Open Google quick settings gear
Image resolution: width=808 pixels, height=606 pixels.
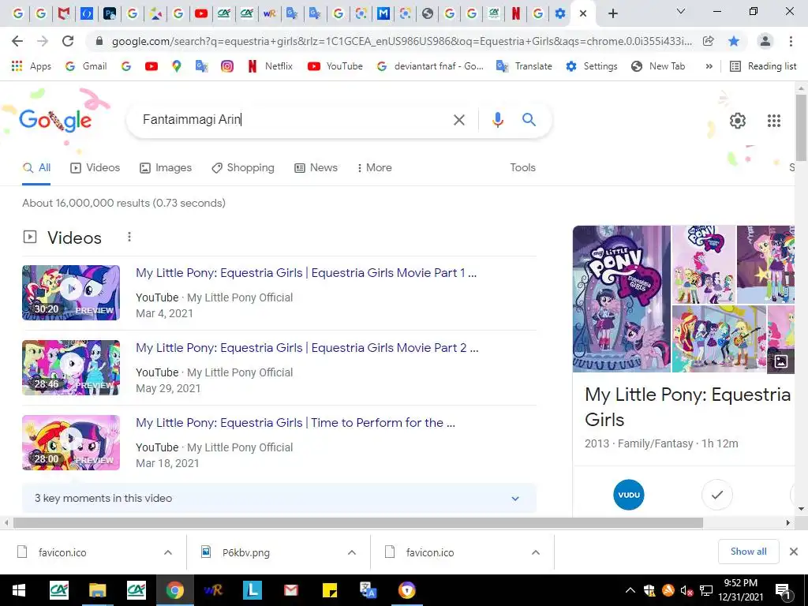click(x=738, y=121)
